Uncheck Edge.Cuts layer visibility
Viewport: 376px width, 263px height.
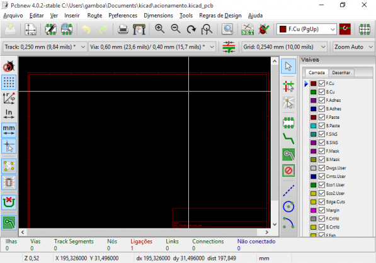pyautogui.click(x=322, y=202)
